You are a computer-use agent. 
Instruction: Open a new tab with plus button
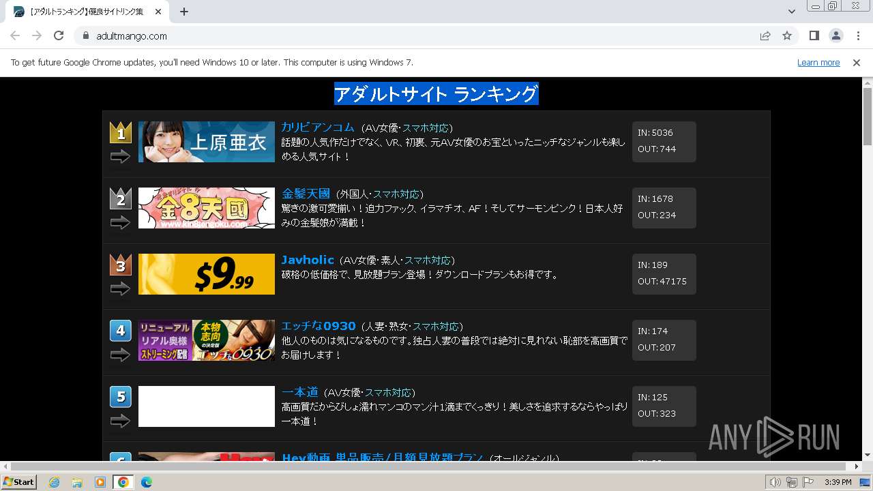click(x=184, y=12)
